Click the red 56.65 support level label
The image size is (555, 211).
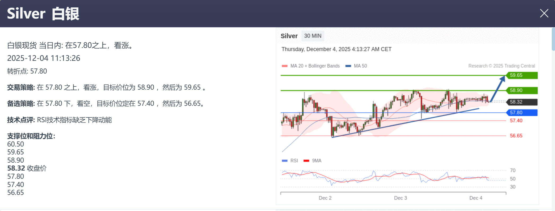click(x=516, y=136)
